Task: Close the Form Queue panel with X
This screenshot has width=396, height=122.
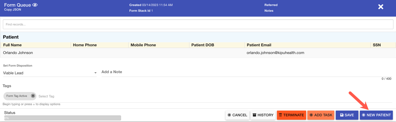Action: click(x=381, y=7)
